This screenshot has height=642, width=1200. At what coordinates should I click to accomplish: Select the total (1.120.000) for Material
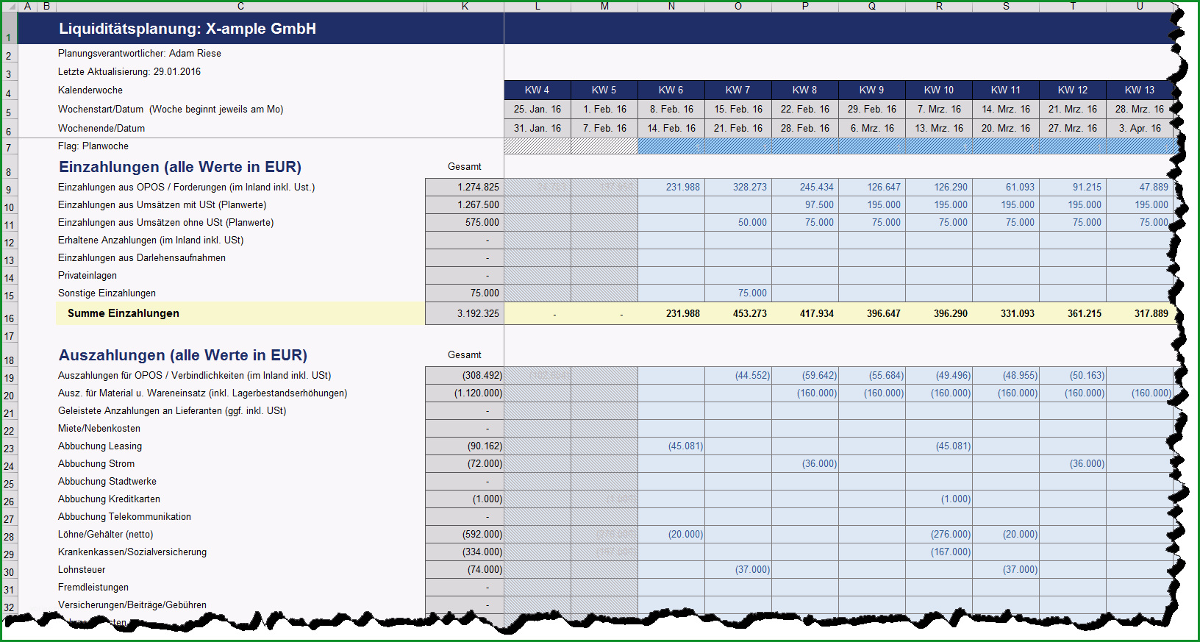coord(465,393)
